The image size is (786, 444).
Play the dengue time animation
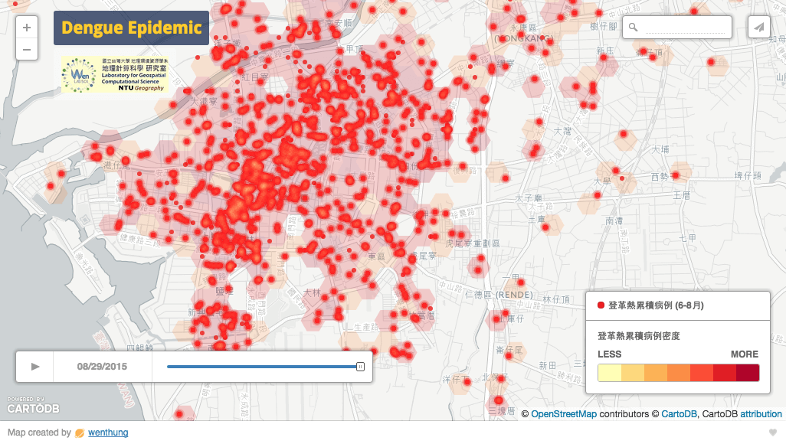(x=35, y=367)
